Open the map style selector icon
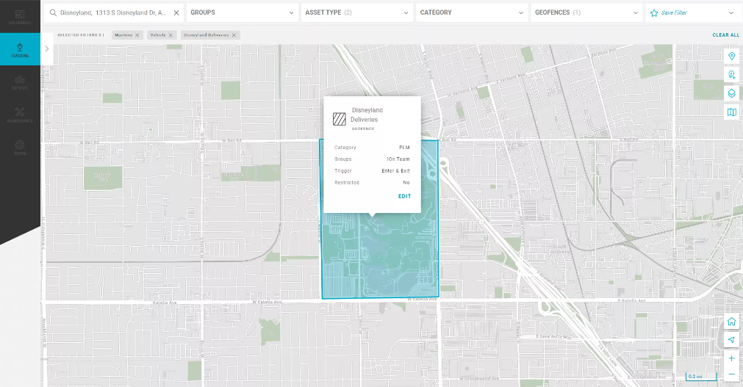The height and width of the screenshot is (387, 743). click(x=732, y=112)
